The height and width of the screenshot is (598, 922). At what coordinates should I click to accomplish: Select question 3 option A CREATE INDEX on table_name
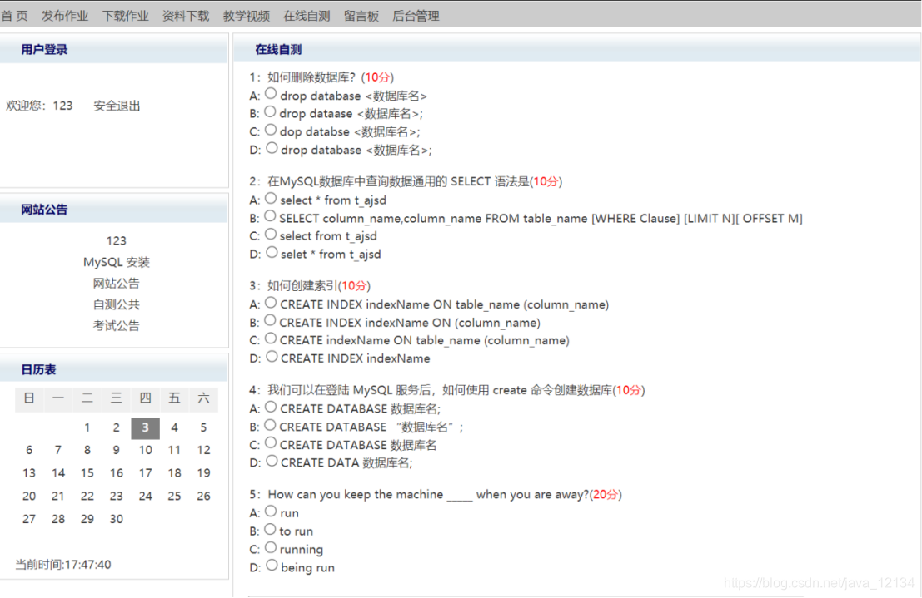(x=271, y=303)
